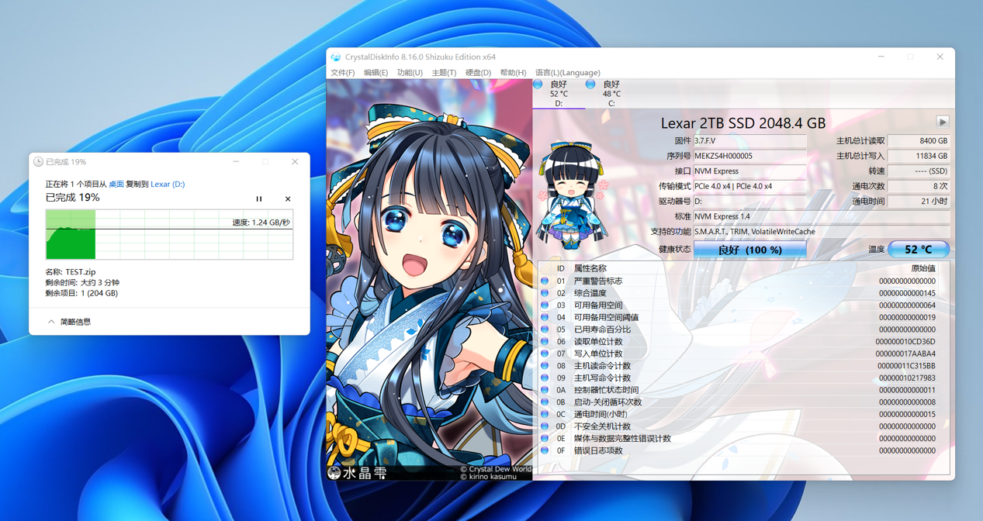
Task: Click the status dot for attribute 03 可用备用空间
Action: pos(545,305)
